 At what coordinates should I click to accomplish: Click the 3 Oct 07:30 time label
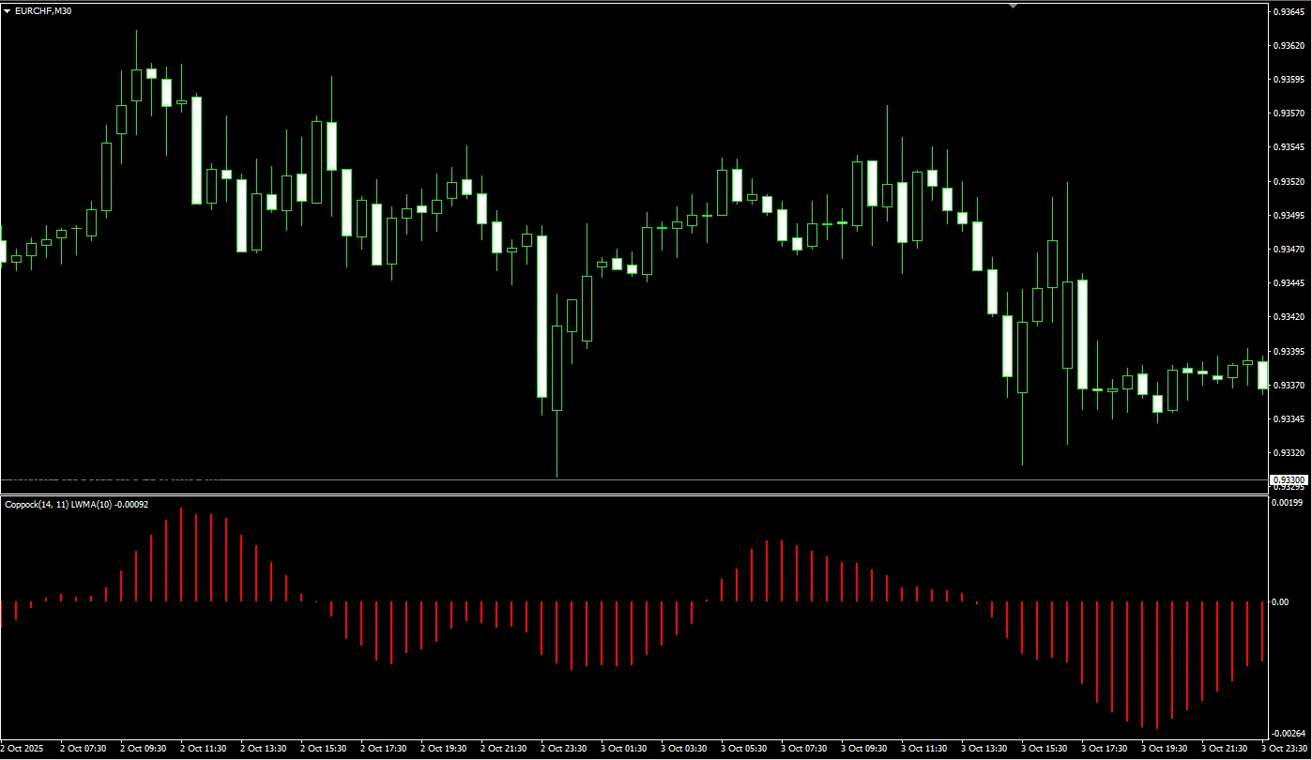[x=803, y=749]
